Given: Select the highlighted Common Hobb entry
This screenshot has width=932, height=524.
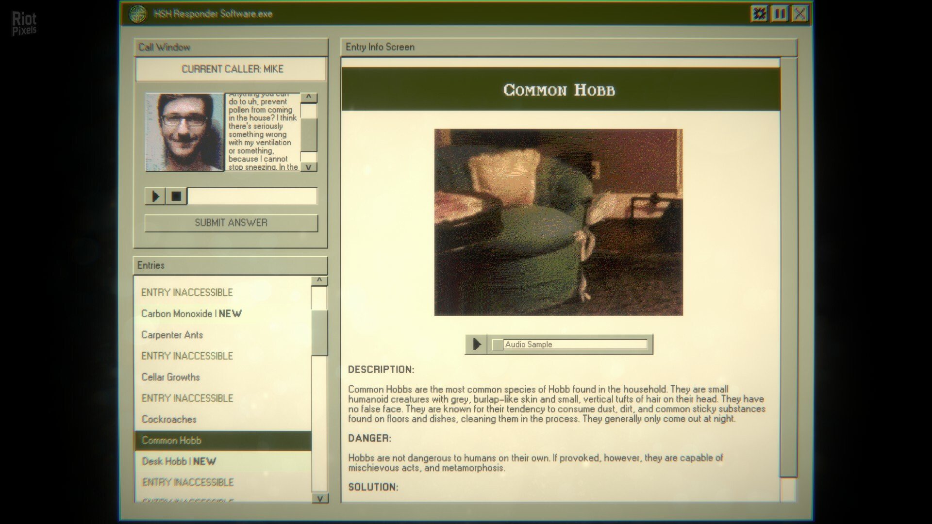Looking at the screenshot, I should 171,441.
